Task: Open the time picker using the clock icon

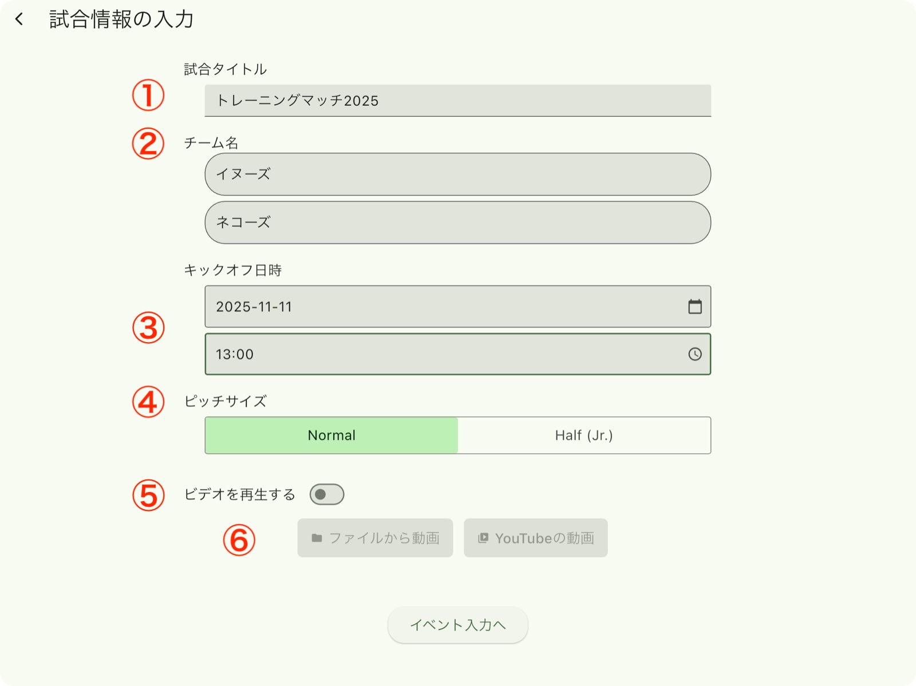Action: [x=694, y=354]
